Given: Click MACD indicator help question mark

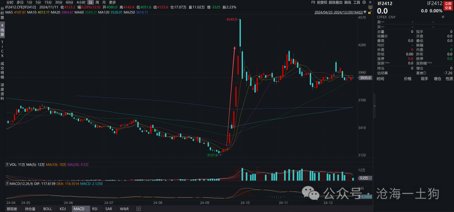Looking at the screenshot, I should [7, 183].
